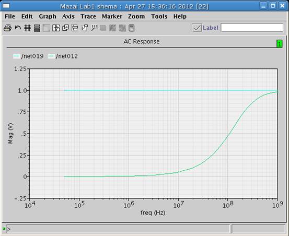Viewport: 289px width, 236px height.
Task: Open the File menu
Action: pyautogui.click(x=10, y=16)
